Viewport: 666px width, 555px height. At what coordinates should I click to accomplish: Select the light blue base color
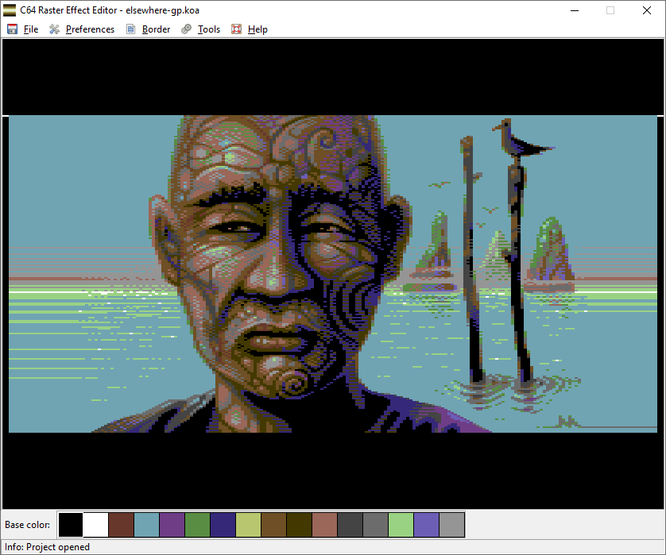point(427,525)
